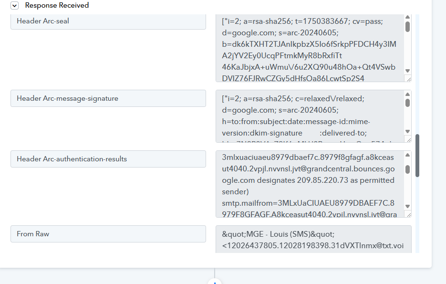Click inside Arc-authentication-results value textarea
Image resolution: width=446 pixels, height=284 pixels.
(x=310, y=184)
